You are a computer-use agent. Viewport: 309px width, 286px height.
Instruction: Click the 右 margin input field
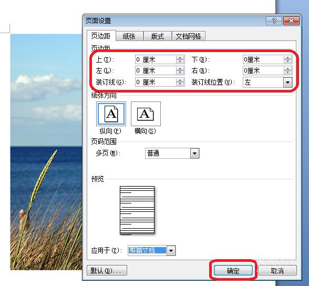[x=263, y=70]
